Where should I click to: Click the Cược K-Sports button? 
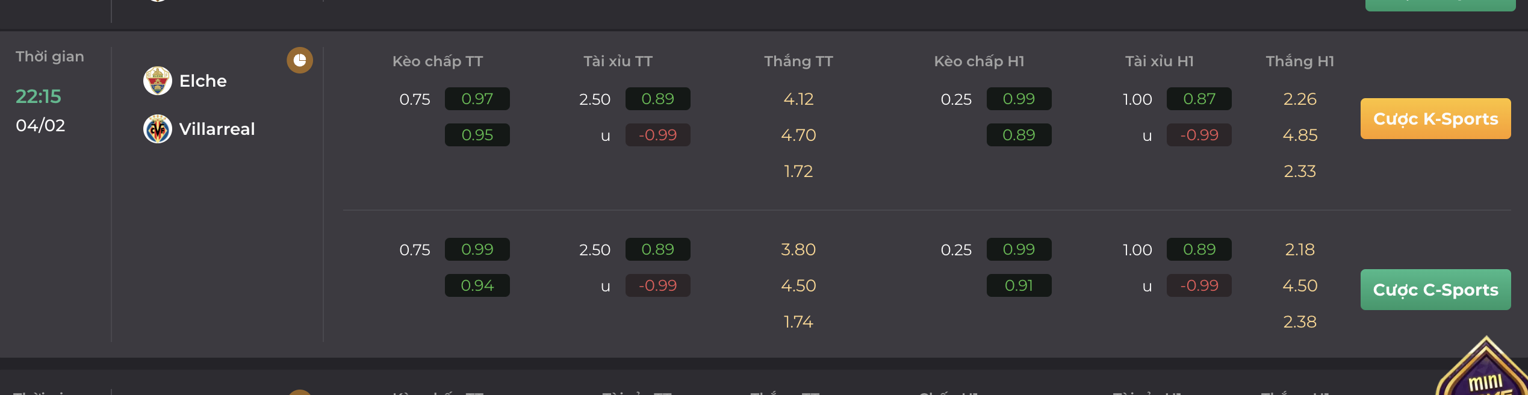coord(1435,119)
